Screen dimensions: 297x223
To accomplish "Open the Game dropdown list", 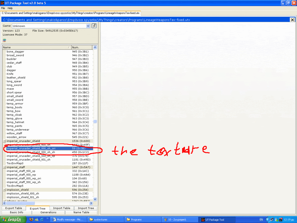I will pyautogui.click(x=88, y=26).
